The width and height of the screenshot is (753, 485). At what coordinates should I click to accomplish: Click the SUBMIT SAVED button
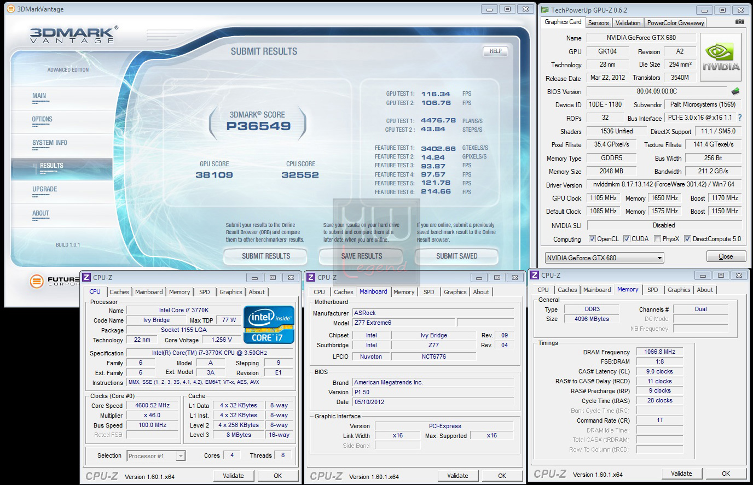[x=456, y=256]
